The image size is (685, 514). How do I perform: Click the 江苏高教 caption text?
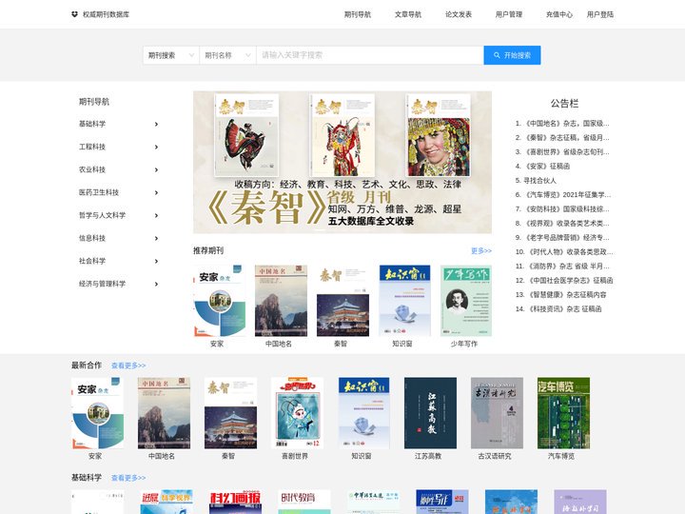(428, 456)
